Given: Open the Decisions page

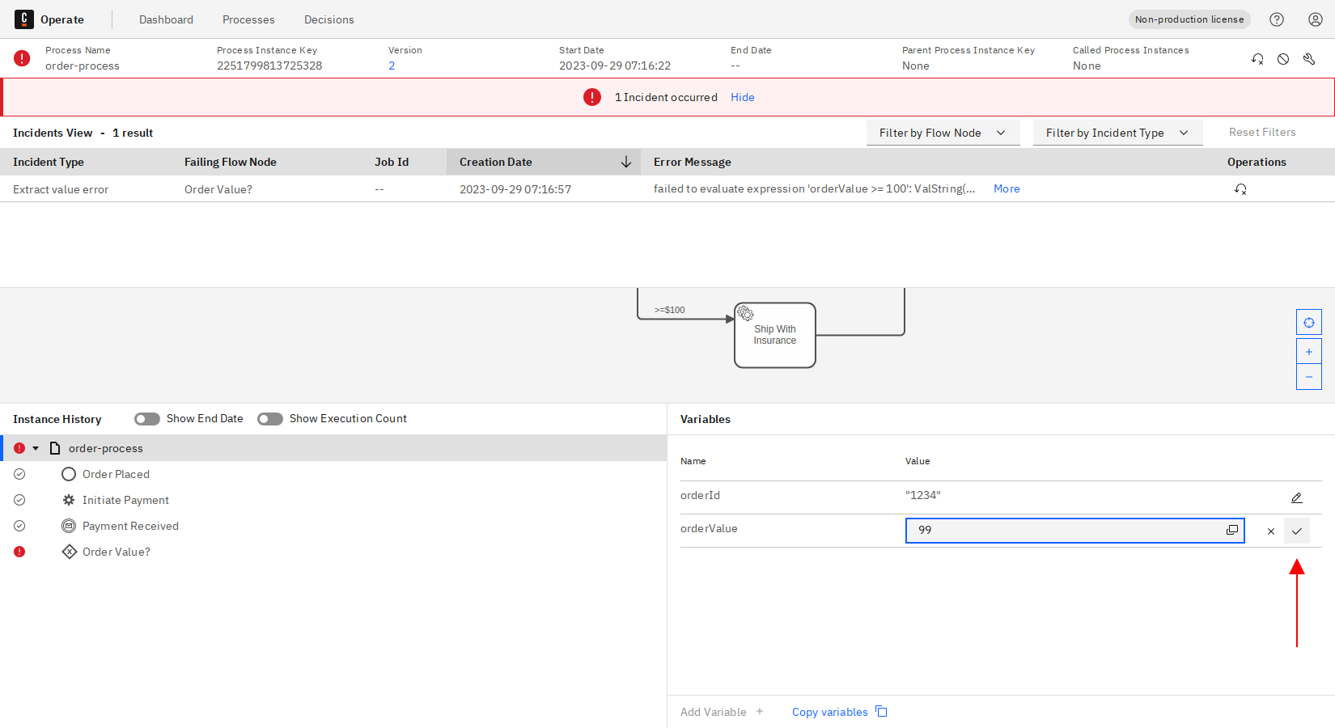Looking at the screenshot, I should [x=328, y=19].
